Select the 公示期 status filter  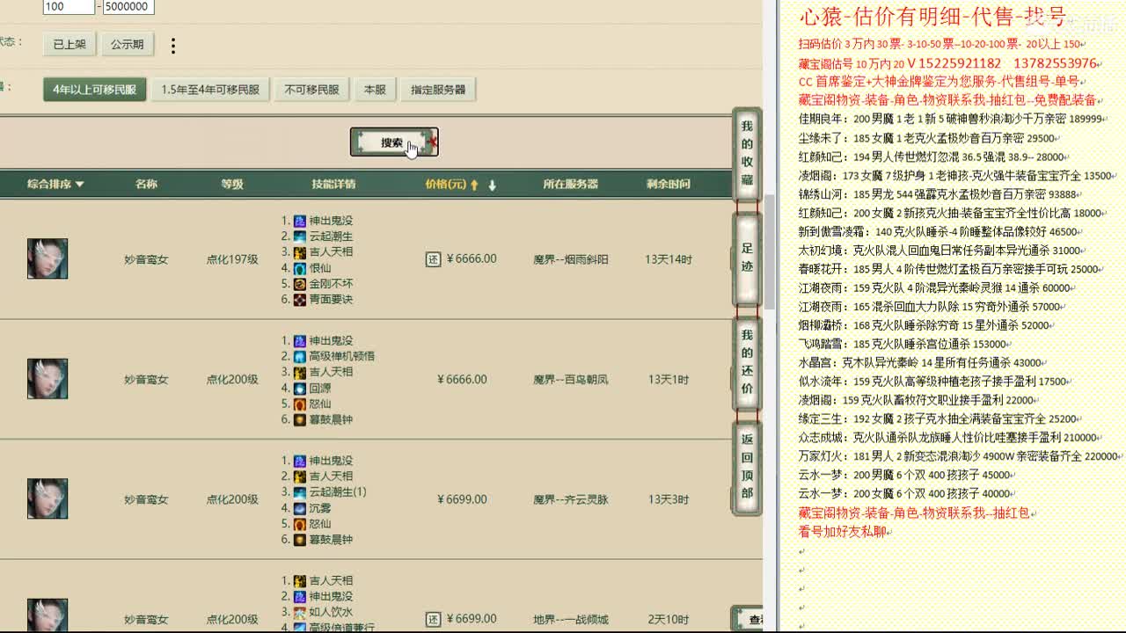tap(127, 44)
